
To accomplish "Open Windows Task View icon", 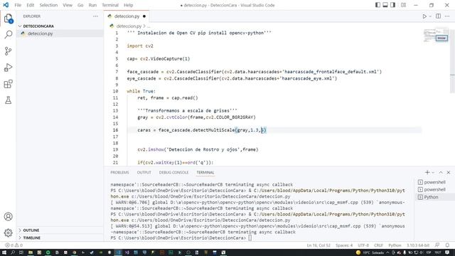I will [21, 252].
